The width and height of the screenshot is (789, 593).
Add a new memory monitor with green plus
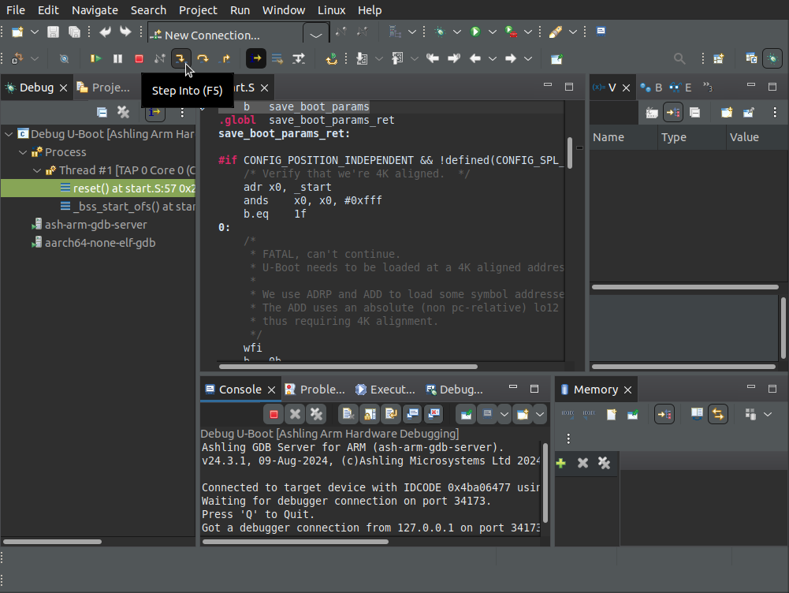[561, 463]
